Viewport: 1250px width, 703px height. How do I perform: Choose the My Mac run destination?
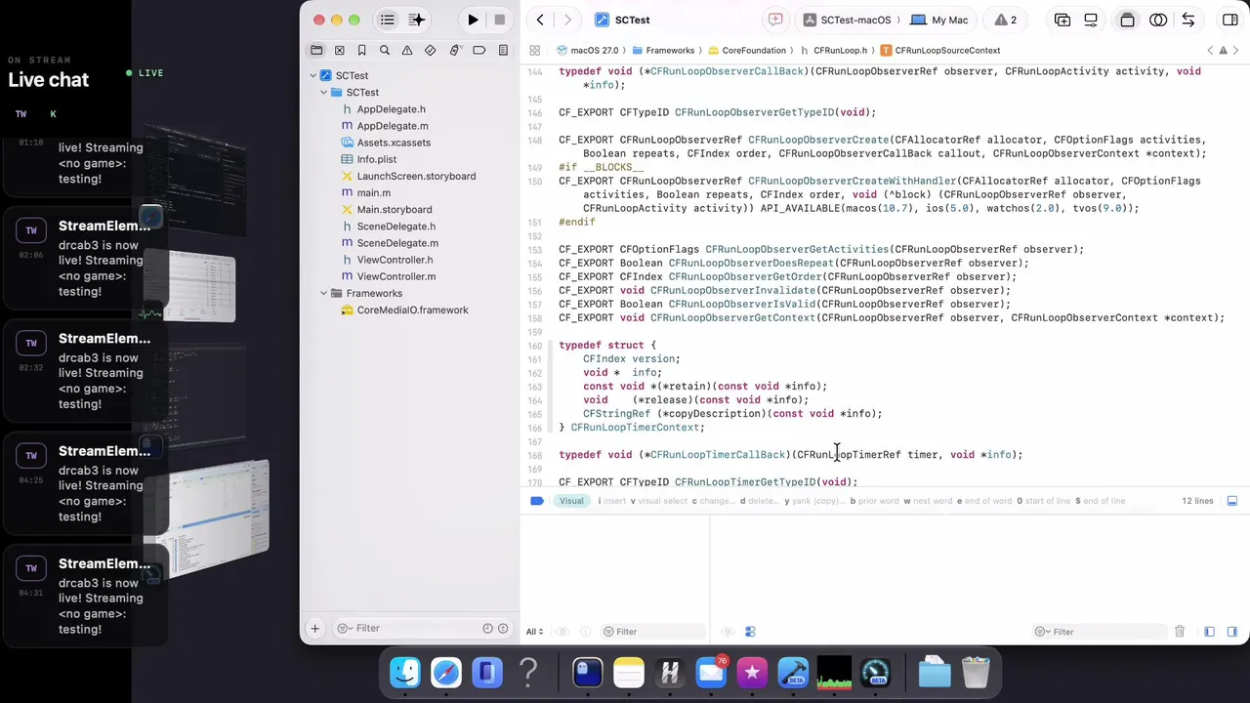(x=938, y=20)
